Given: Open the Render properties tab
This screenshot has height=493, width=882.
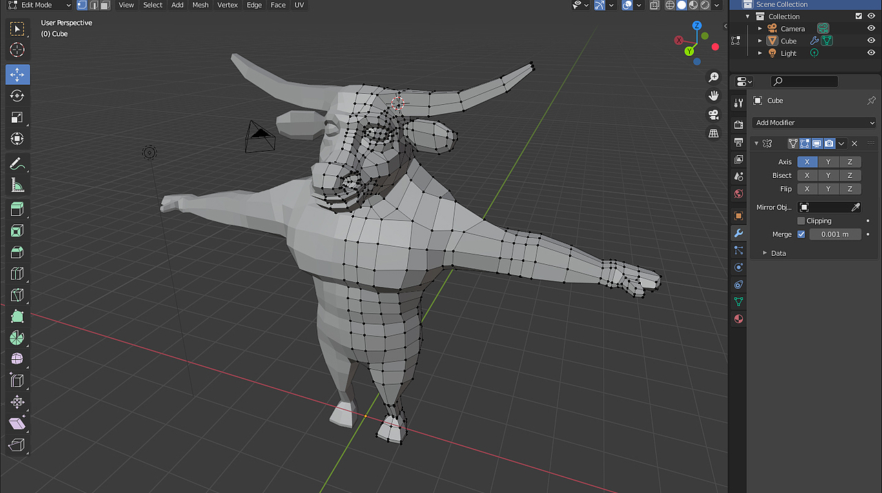Looking at the screenshot, I should tap(739, 125).
